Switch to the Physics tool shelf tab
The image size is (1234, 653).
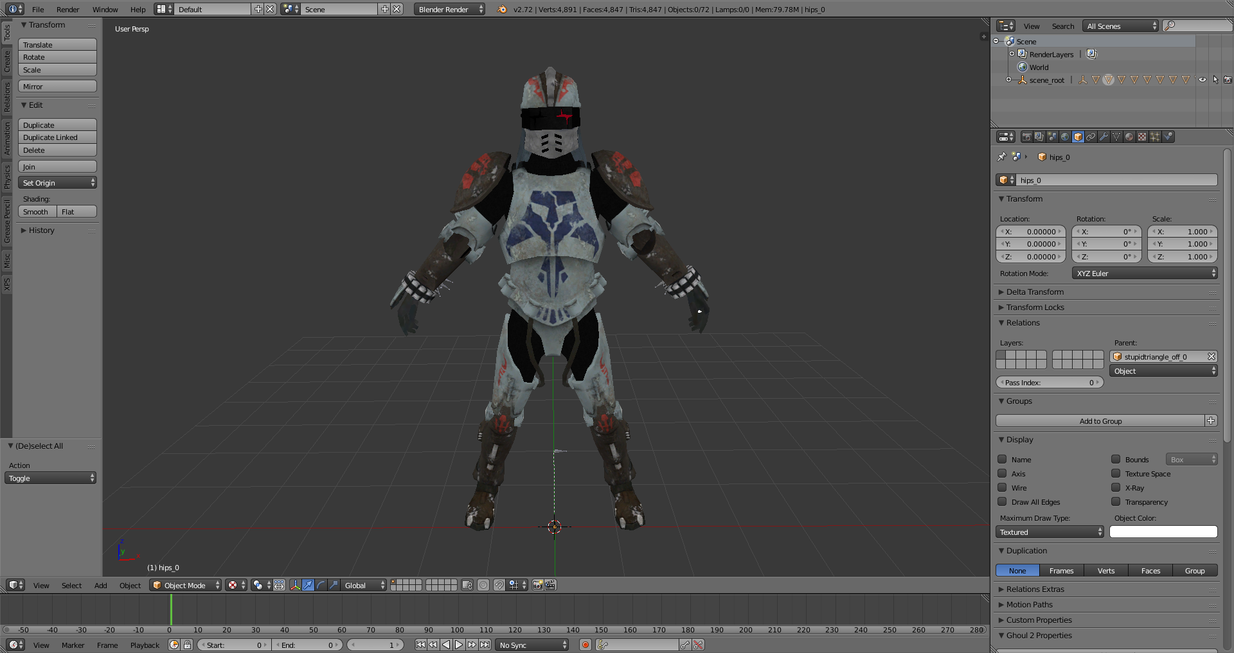click(x=6, y=176)
